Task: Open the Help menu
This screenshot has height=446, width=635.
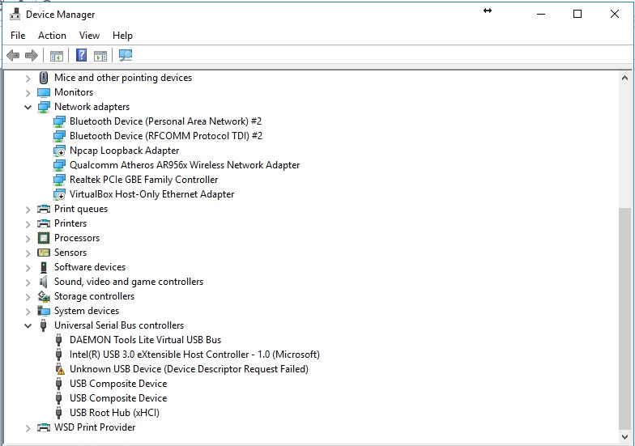Action: tap(122, 36)
